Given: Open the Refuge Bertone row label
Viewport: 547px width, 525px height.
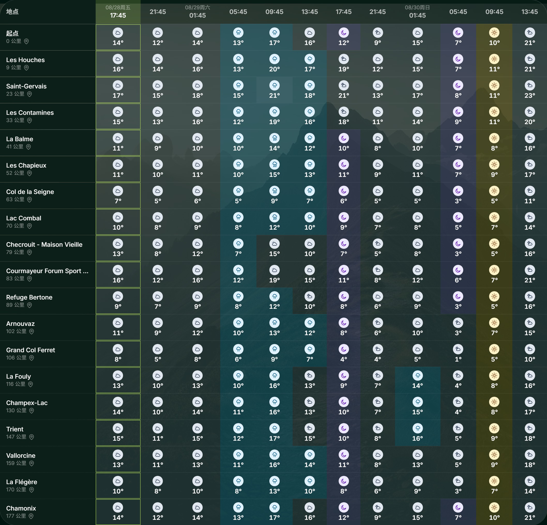Looking at the screenshot, I should point(48,301).
